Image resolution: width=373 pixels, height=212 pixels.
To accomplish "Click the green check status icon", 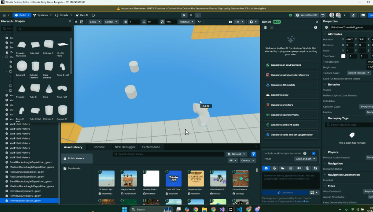I will [290, 15].
